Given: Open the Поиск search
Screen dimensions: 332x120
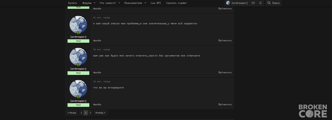Looking at the screenshot, I should (x=273, y=3).
